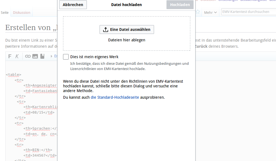Open "Einstellungen" in the top user links
276x161 pixels.
pos(228,1)
